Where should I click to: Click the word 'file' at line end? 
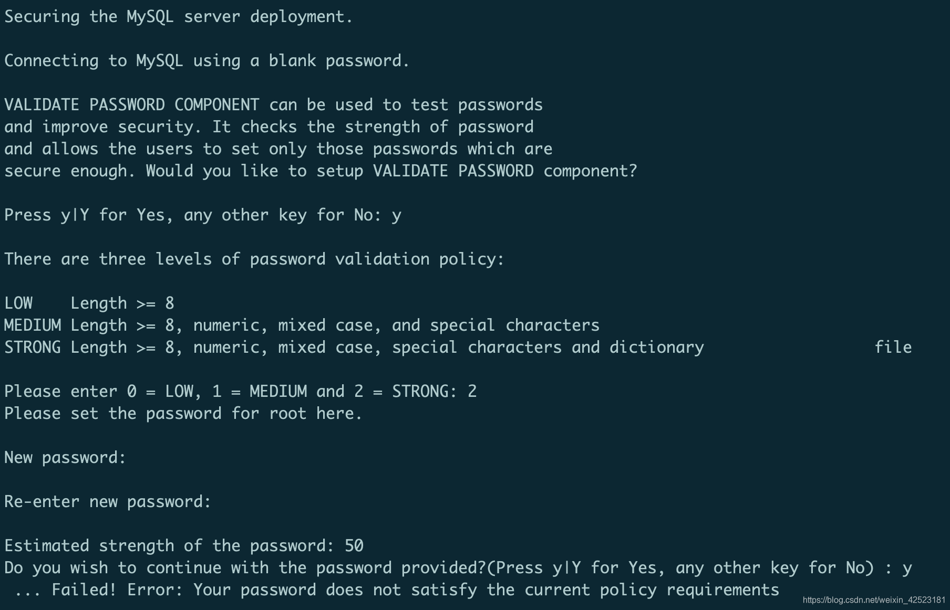[893, 347]
